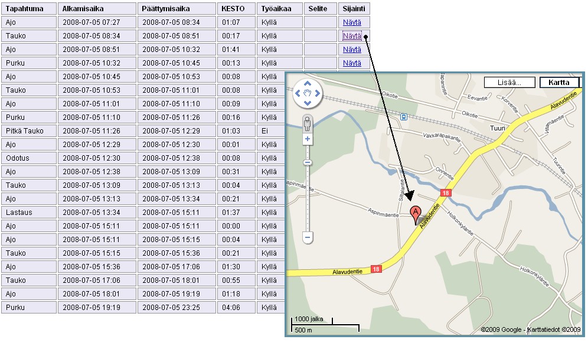
Task: Click the Sijainti column header
Action: [x=354, y=9]
